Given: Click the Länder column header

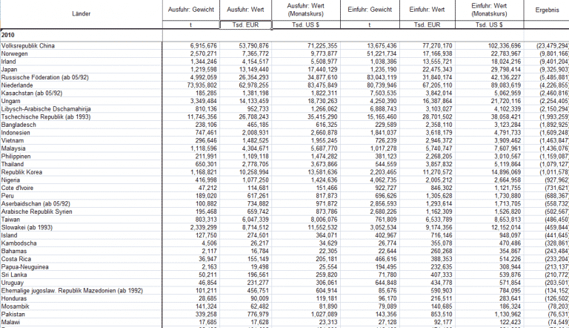Looking at the screenshot, I should tap(81, 13).
